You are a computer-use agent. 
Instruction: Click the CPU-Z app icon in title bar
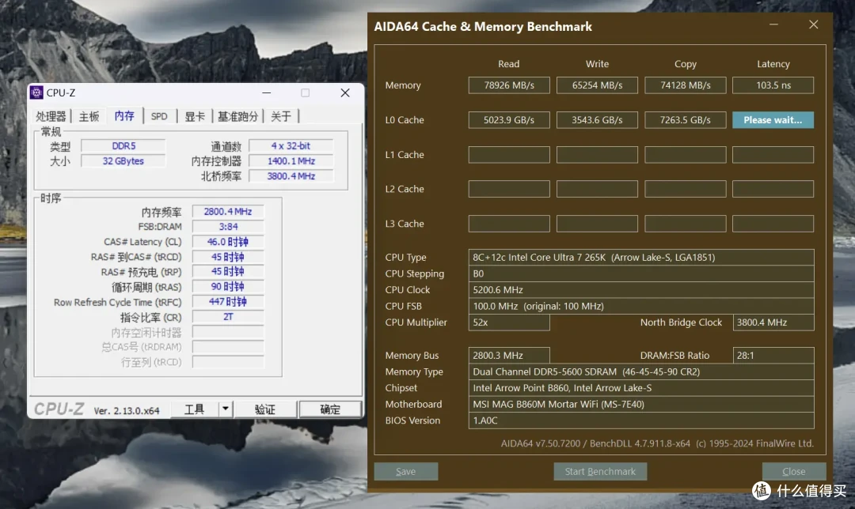point(36,92)
